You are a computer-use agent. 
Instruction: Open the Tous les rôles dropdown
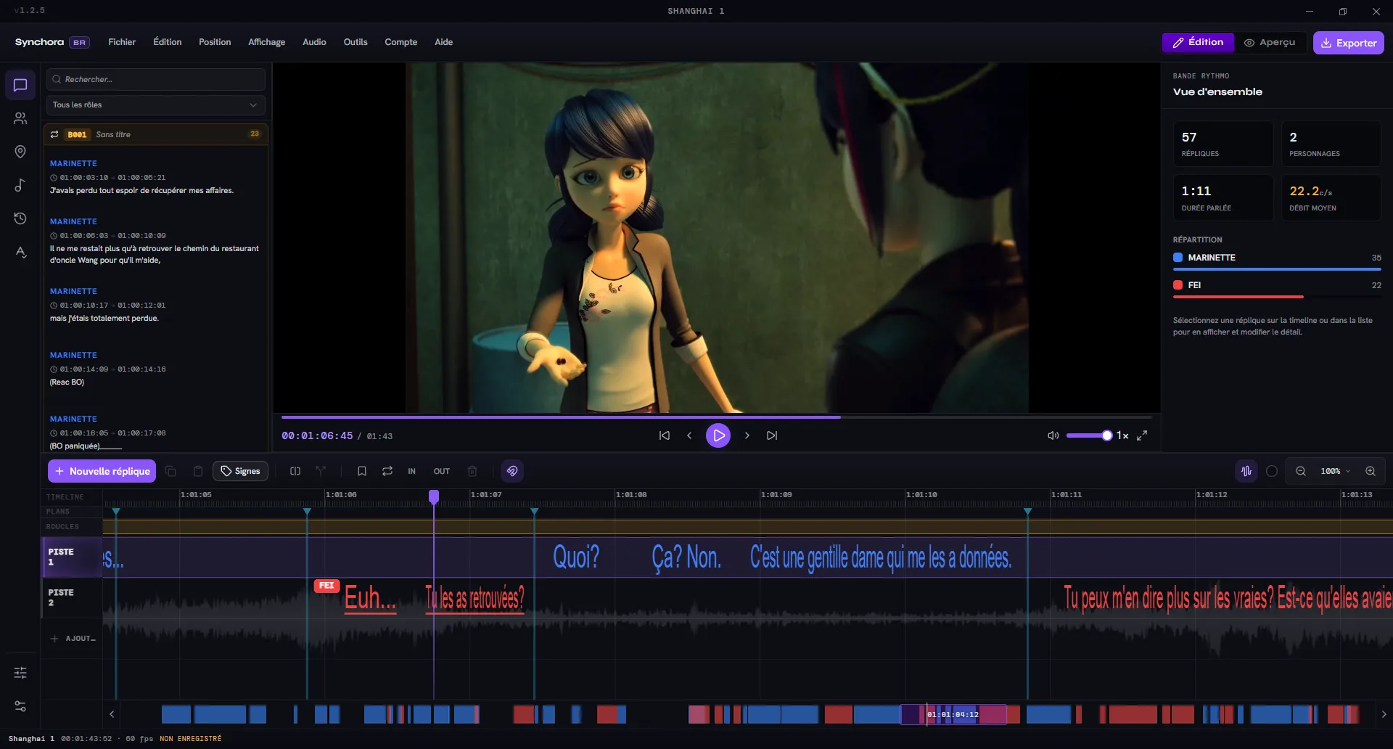coord(155,105)
